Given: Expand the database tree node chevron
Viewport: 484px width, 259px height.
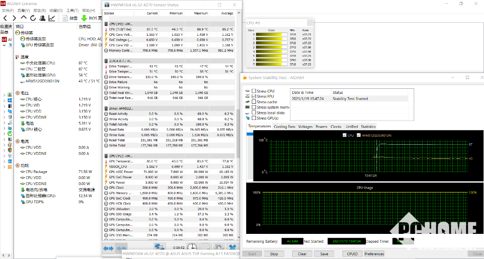Looking at the screenshot, I should [4, 161].
